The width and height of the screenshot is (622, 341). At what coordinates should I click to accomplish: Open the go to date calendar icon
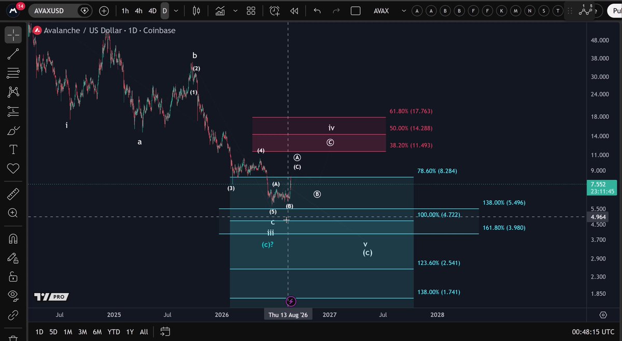click(x=165, y=332)
